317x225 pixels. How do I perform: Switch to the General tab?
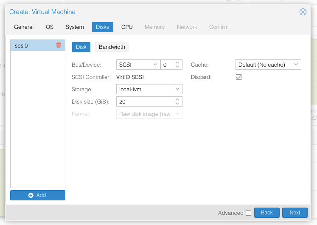click(24, 27)
